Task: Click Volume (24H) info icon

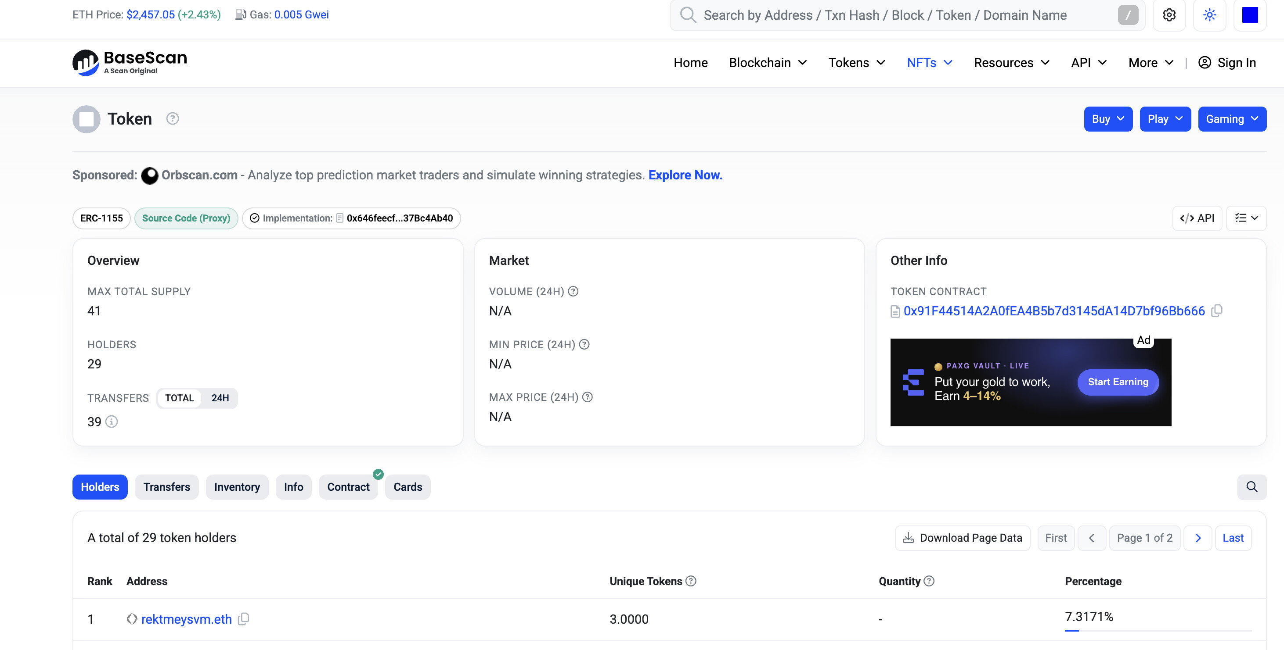Action: point(573,291)
